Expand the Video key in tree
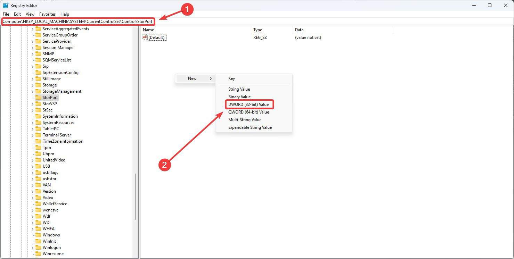The width and height of the screenshot is (514, 259). click(33, 198)
